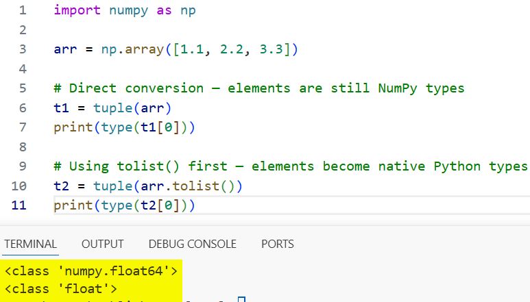
Task: Click the print(type(t2[0])) line
Action: click(124, 205)
